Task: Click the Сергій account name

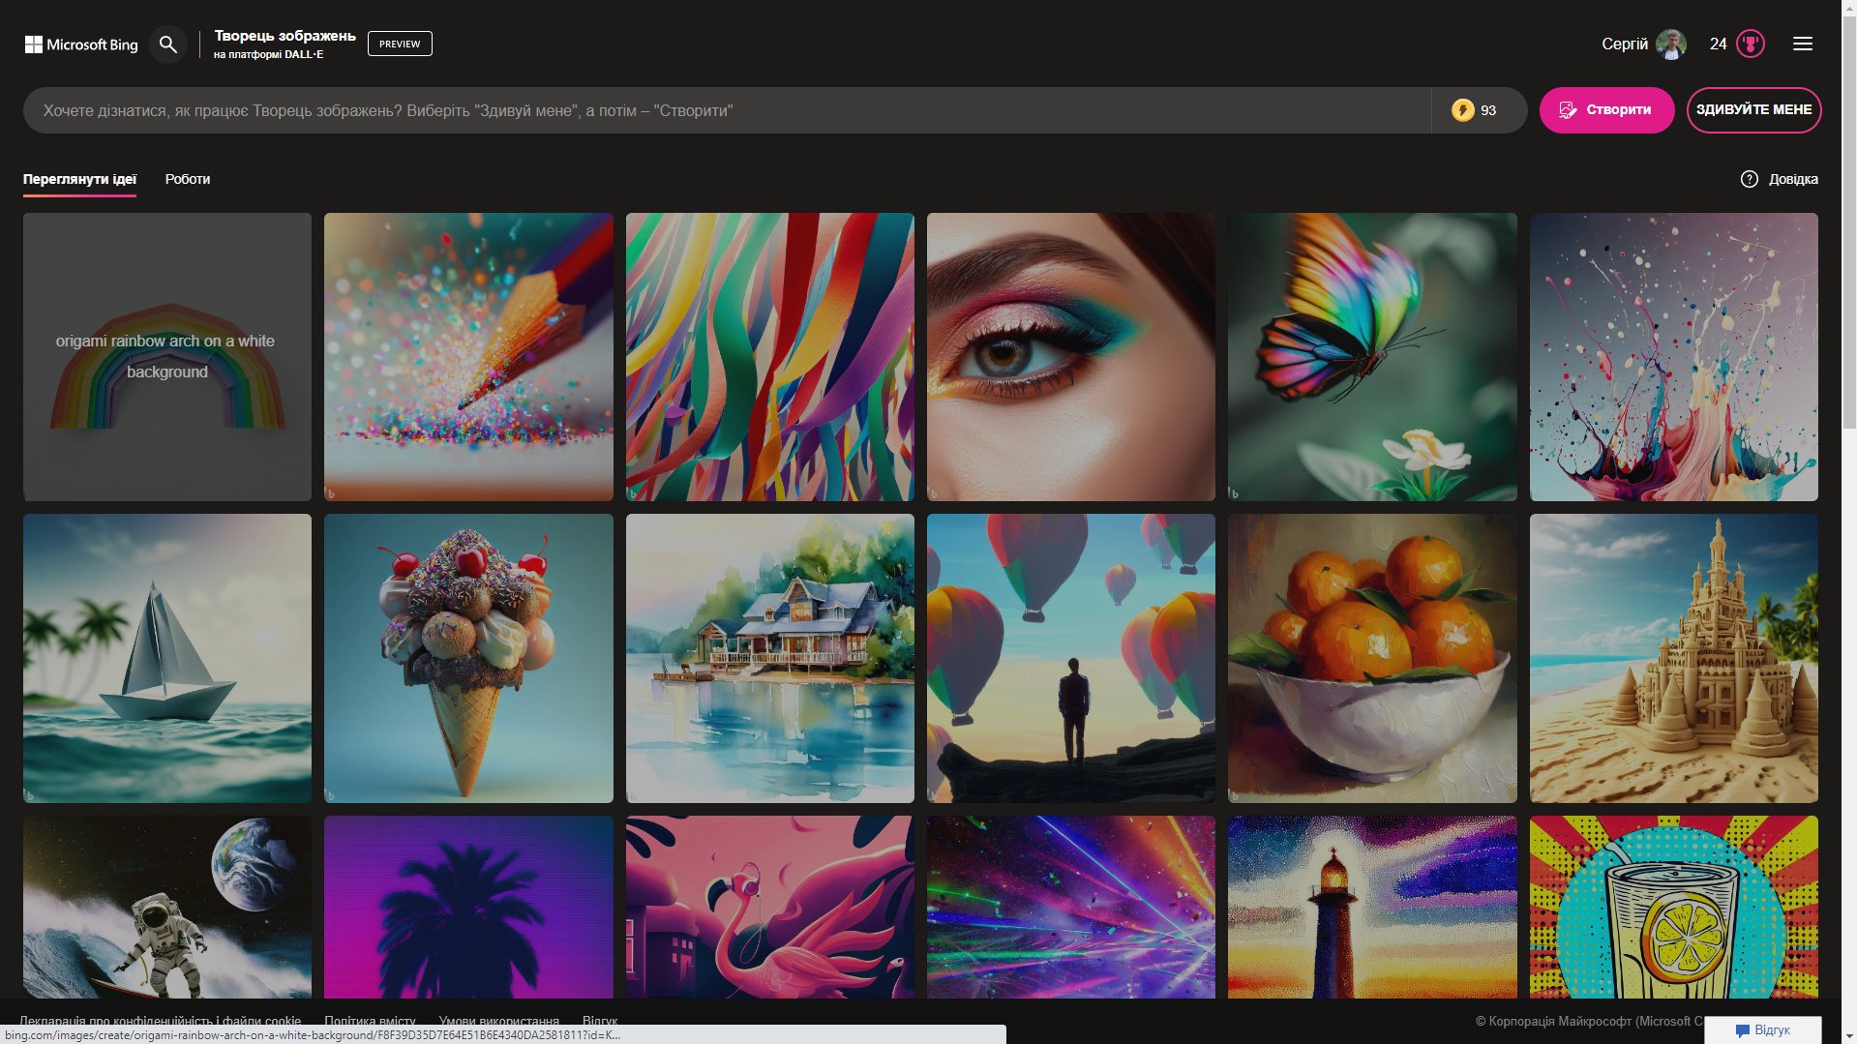Action: (1624, 44)
